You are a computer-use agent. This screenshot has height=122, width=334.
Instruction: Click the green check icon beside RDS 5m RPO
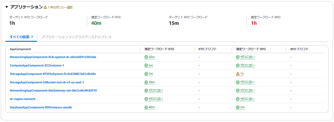(238, 107)
